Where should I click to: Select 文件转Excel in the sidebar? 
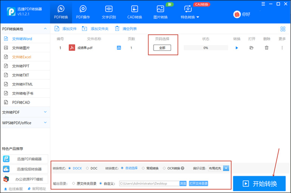click(25, 57)
